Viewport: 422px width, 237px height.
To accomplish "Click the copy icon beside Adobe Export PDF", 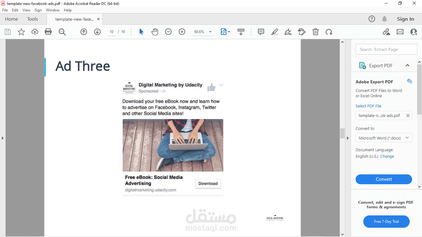I will point(410,81).
